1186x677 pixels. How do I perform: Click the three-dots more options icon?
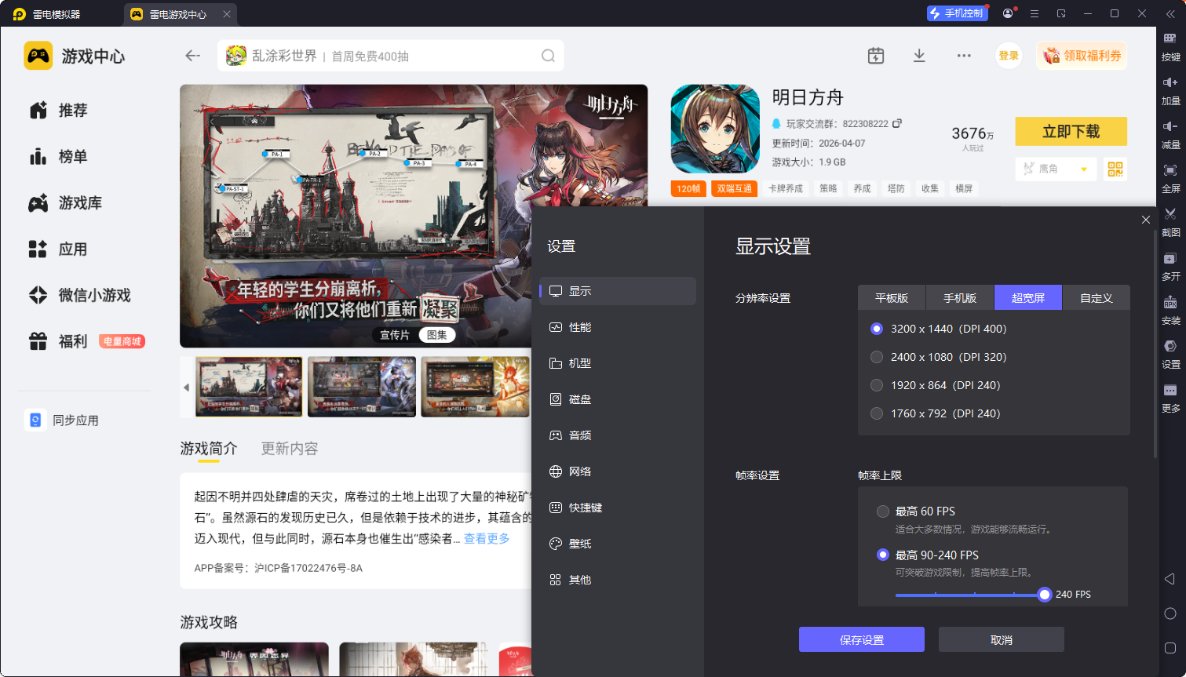pos(964,56)
